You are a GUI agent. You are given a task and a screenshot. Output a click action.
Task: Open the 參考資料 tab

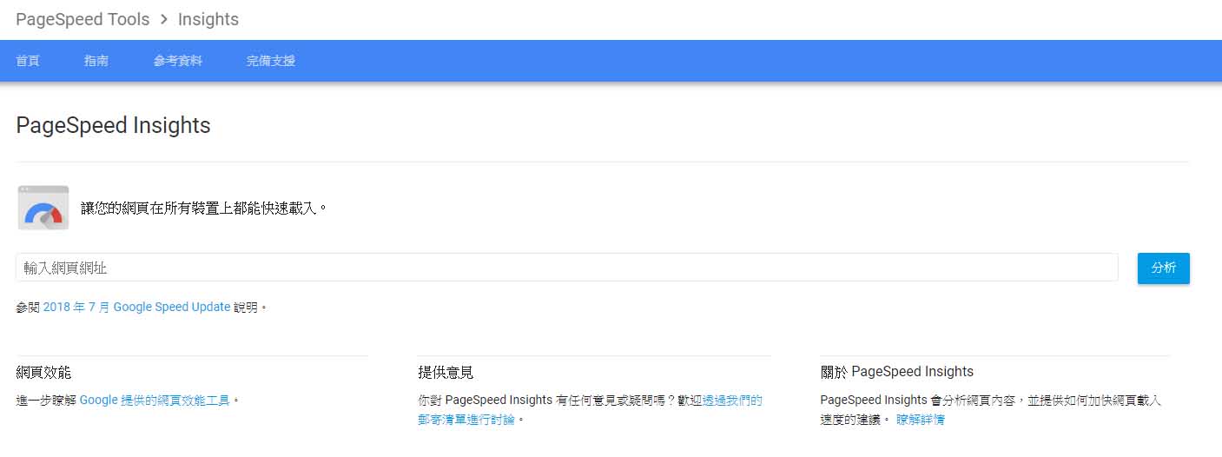coord(178,61)
